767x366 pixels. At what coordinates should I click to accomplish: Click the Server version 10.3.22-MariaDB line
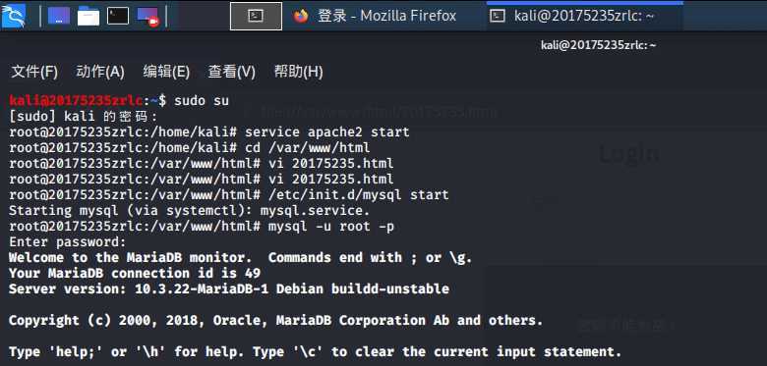click(x=229, y=288)
